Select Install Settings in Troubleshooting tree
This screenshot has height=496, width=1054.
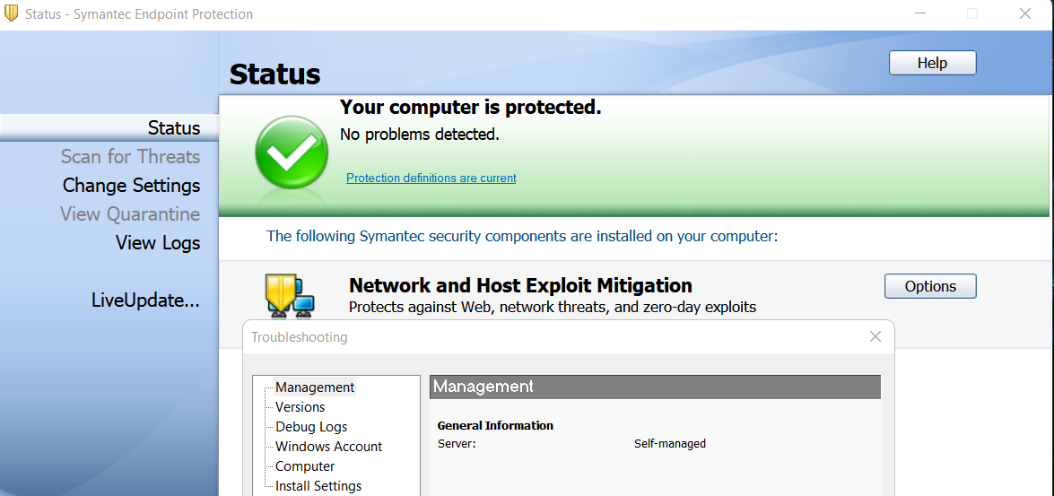(x=318, y=486)
